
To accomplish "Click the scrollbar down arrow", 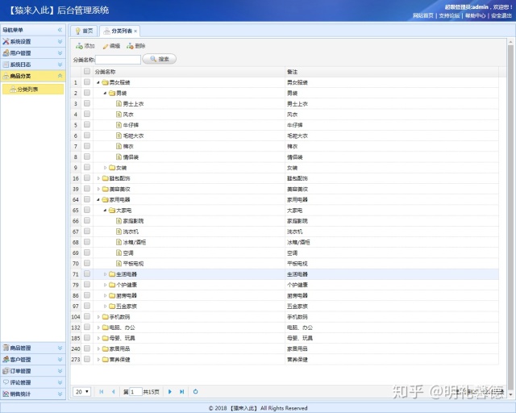I will [510, 394].
